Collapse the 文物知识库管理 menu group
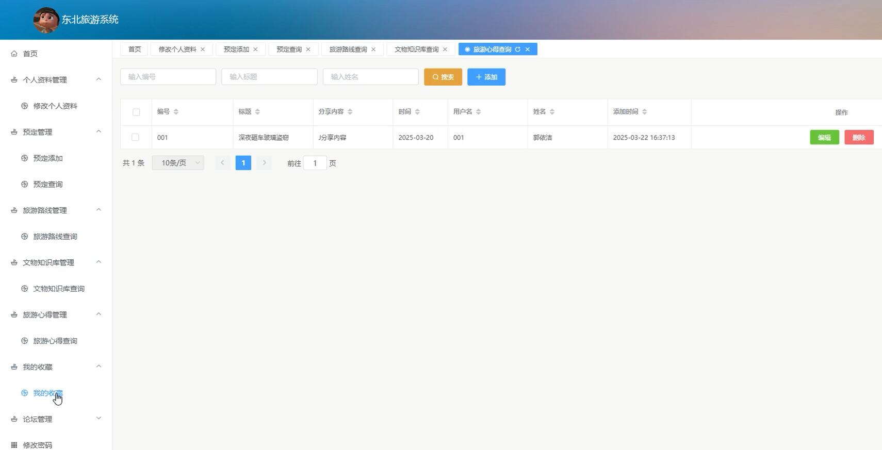 [99, 262]
